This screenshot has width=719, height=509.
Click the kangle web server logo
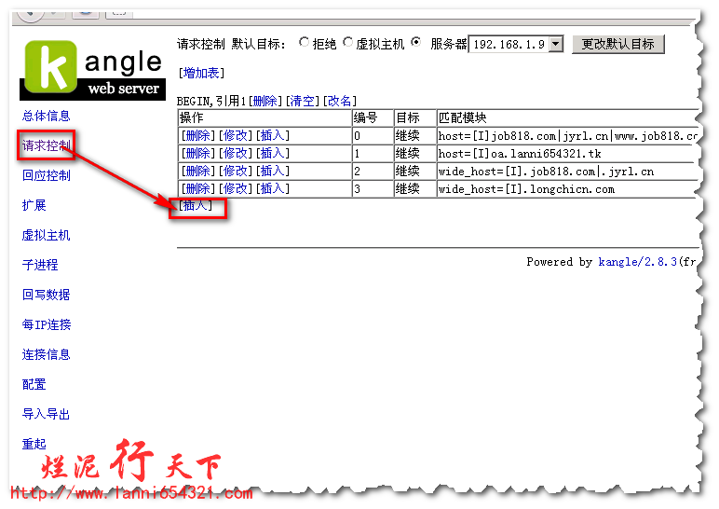92,69
